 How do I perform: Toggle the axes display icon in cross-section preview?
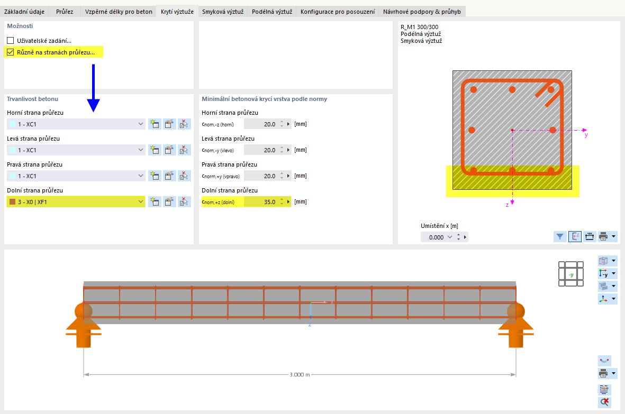pos(575,237)
